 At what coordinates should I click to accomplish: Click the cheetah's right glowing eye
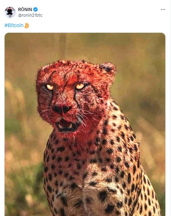80,86
